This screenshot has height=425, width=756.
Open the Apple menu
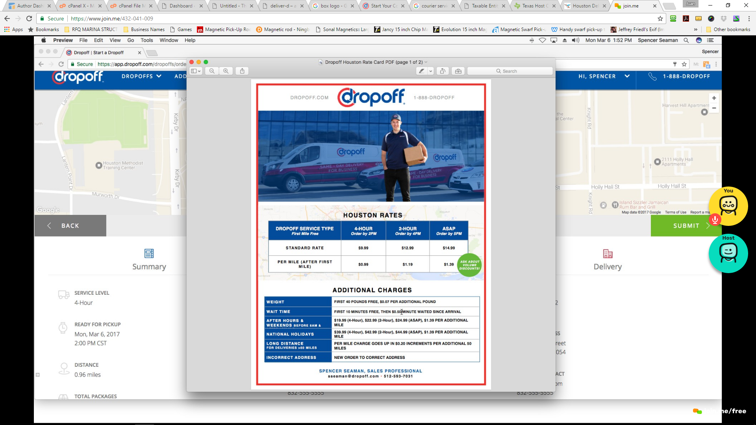[x=44, y=40]
